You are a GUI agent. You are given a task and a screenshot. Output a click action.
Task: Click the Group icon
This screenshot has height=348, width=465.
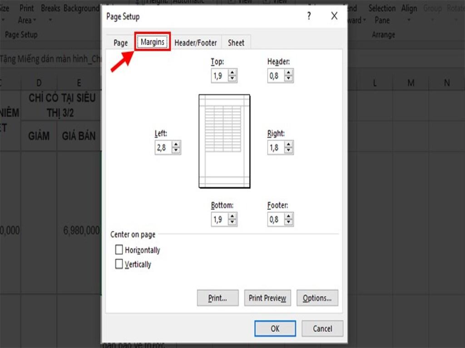tap(432, 8)
